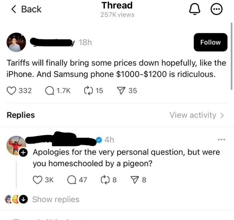
Task: Like the pigeon homeschool reply
Action: (x=37, y=180)
